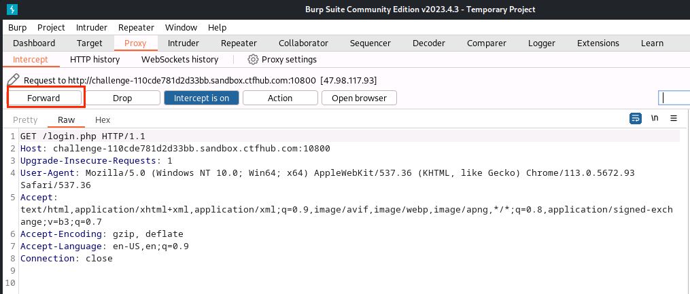Open the Logger tab

542,43
